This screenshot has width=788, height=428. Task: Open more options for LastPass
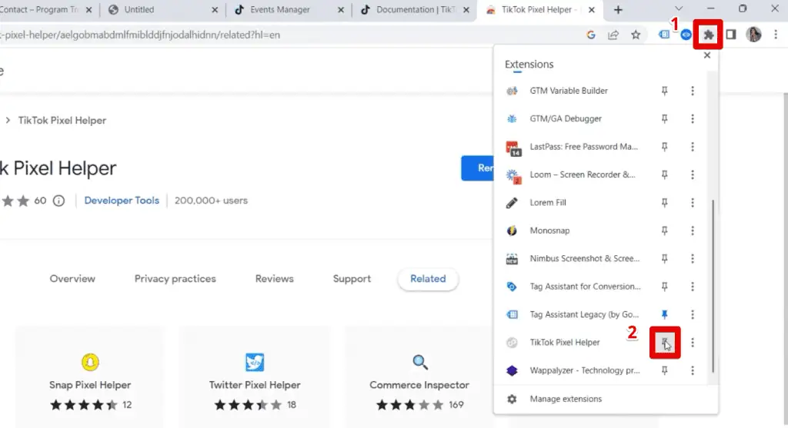[693, 147]
